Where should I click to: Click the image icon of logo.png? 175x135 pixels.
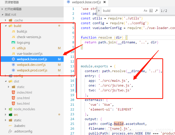[13, 42]
